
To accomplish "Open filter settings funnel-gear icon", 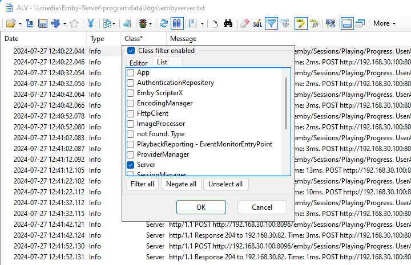I will pyautogui.click(x=284, y=23).
